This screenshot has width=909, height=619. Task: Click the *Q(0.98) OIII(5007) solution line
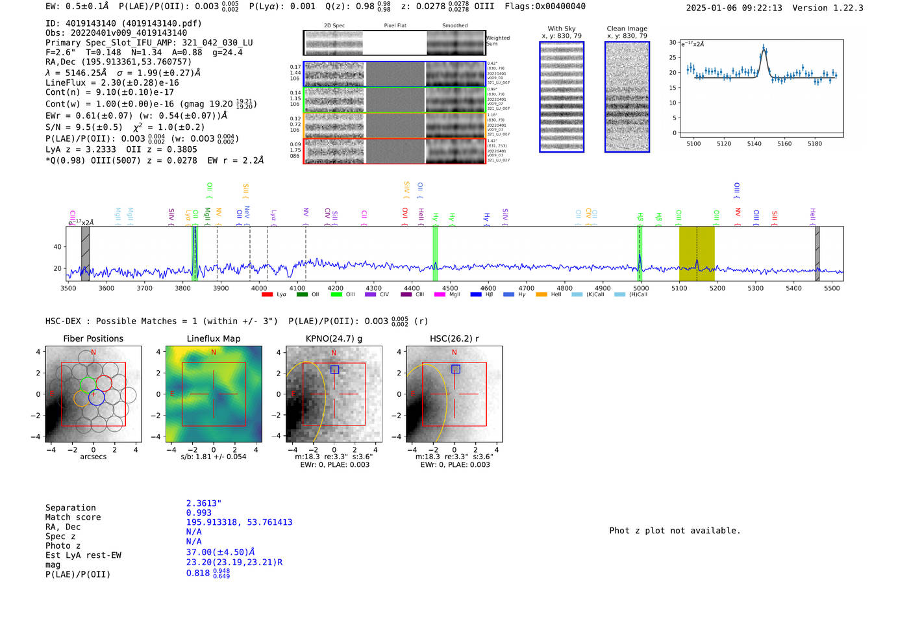tap(155, 160)
